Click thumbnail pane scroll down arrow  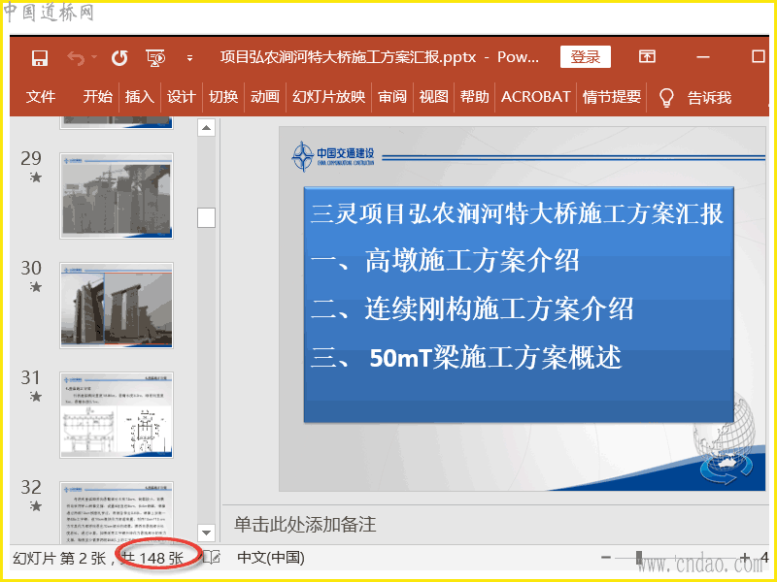click(206, 533)
